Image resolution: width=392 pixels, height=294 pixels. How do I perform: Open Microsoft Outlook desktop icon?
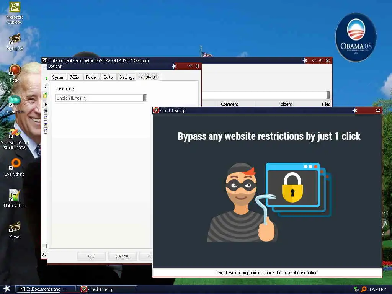click(x=15, y=13)
